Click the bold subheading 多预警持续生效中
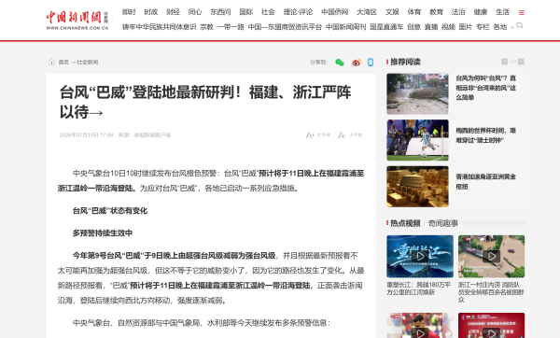This screenshot has width=560, height=338. coord(103,233)
